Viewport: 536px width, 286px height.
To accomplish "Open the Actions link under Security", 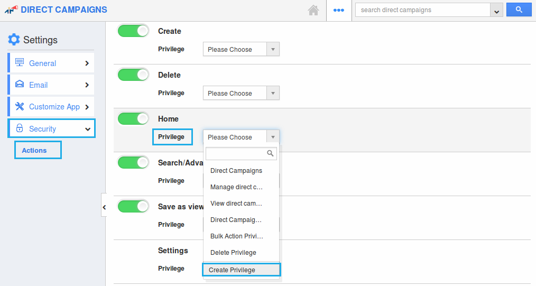I will [34, 150].
